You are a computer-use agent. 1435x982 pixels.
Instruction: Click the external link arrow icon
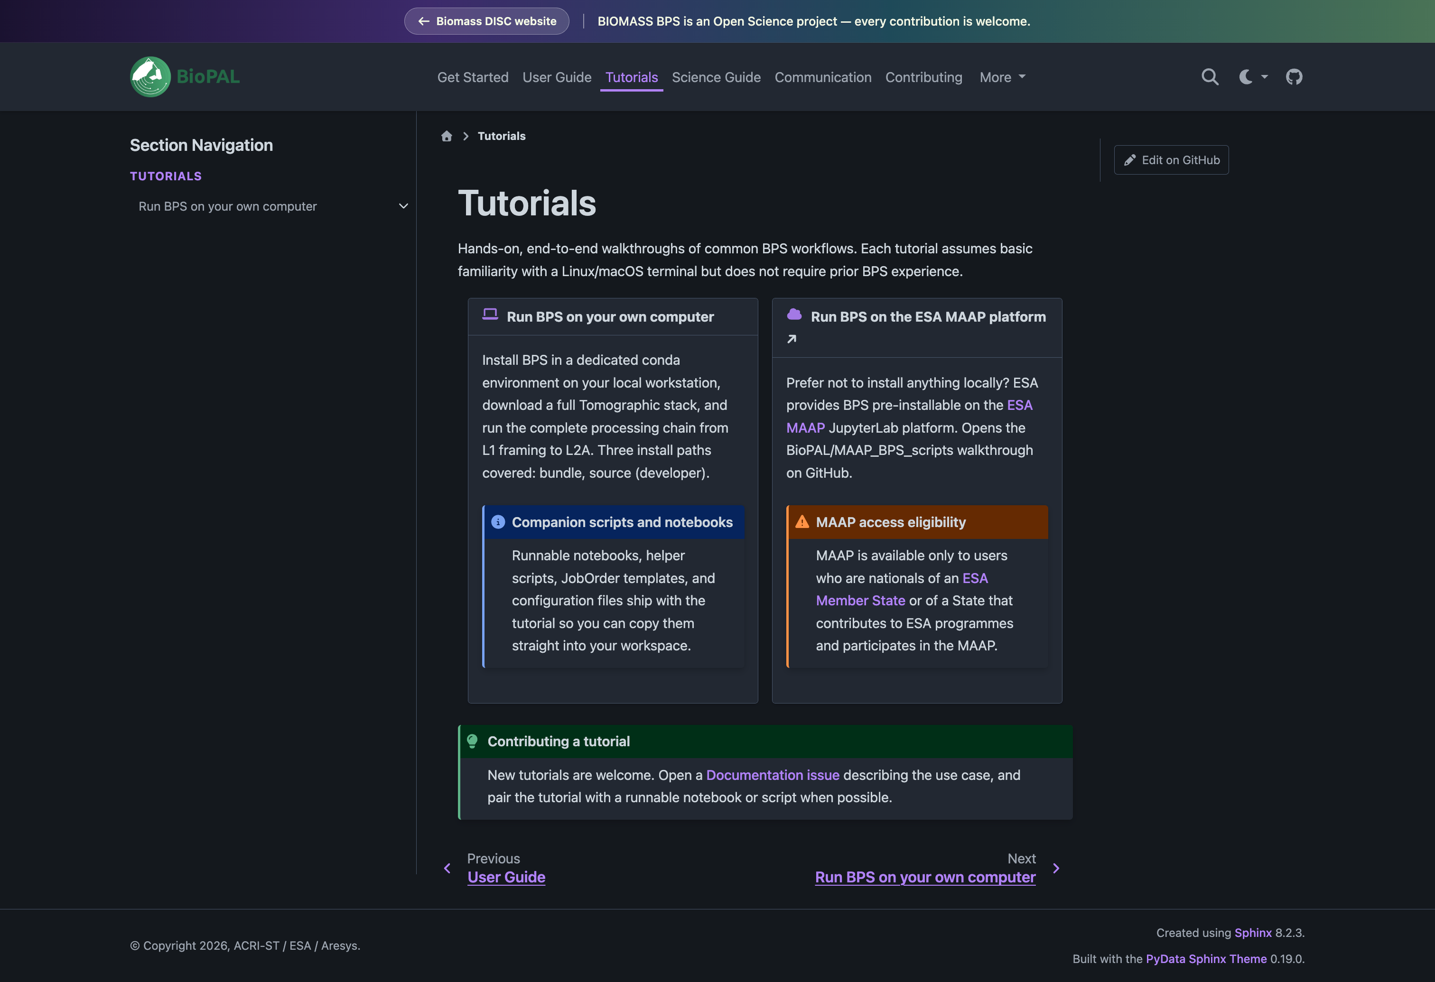click(792, 339)
